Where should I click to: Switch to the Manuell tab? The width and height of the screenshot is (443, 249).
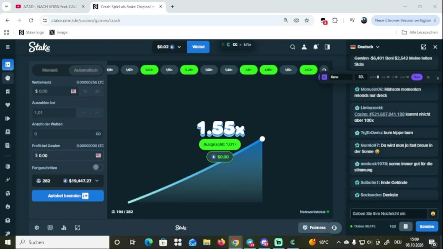pos(50,70)
